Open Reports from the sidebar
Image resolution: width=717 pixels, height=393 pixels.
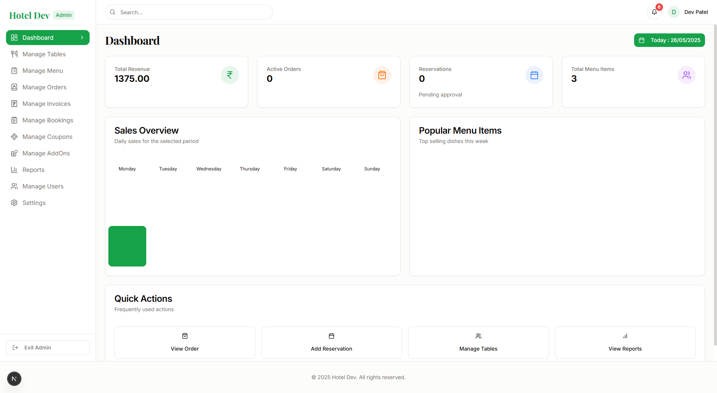[14, 170]
